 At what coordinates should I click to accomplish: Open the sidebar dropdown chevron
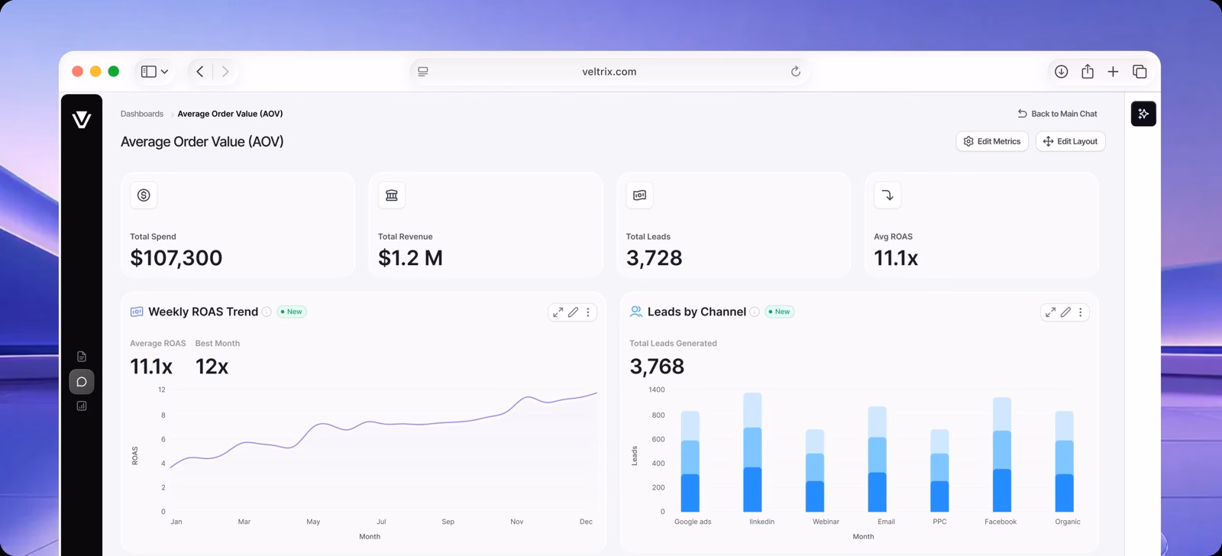164,72
